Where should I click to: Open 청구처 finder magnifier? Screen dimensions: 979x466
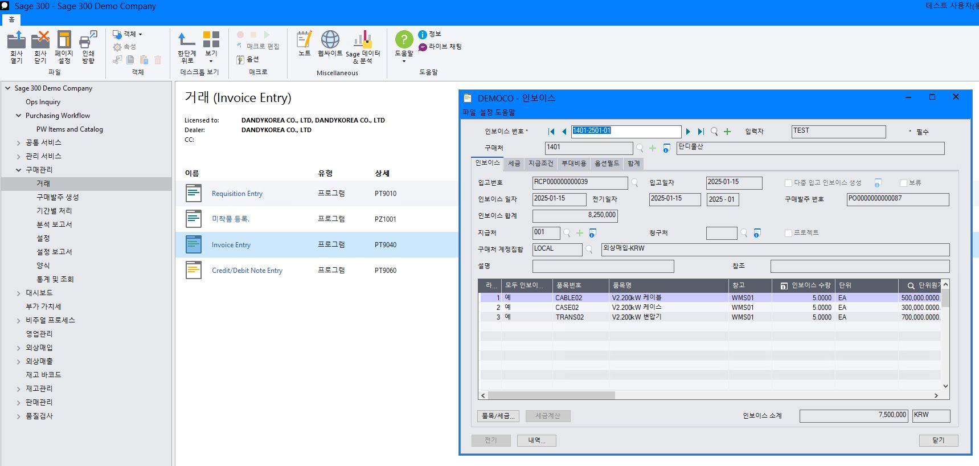coord(744,233)
